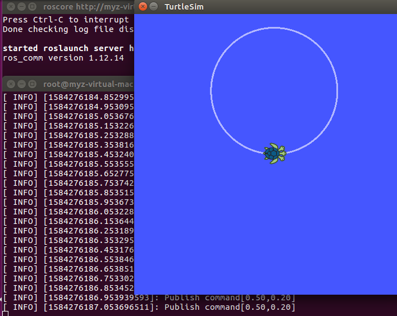Click the terminal cursor block at bottom
This screenshot has width=397, height=316.
pyautogui.click(x=5, y=314)
